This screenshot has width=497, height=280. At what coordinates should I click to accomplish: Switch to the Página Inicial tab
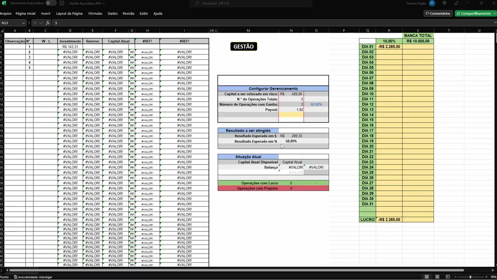point(25,13)
